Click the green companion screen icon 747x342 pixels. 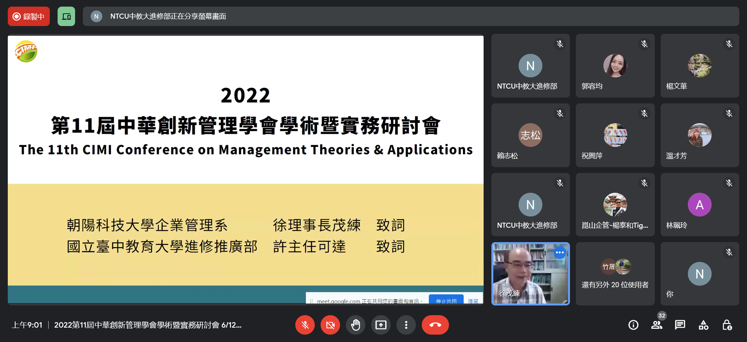coord(66,16)
